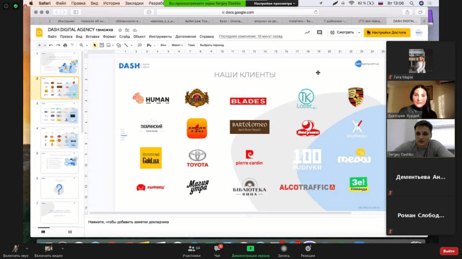462x259 pixels.
Task: Open the Слайд menu
Action: click(x=124, y=37)
